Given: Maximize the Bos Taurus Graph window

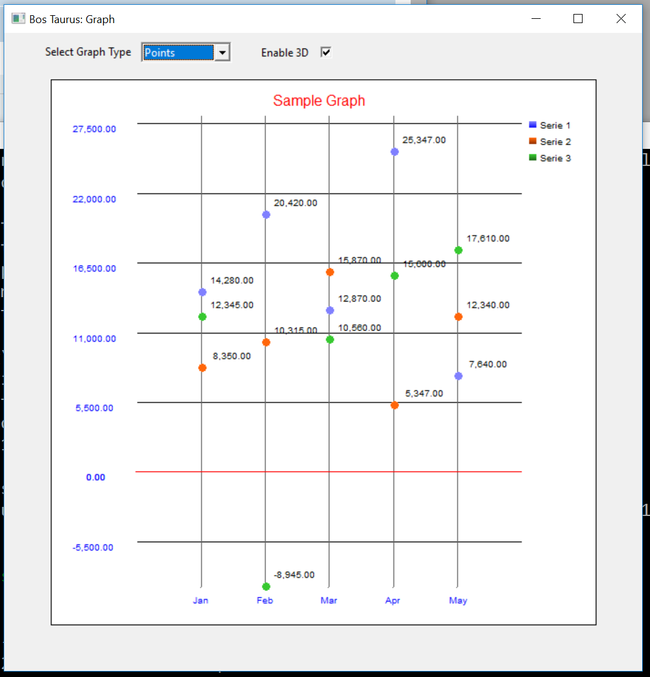Looking at the screenshot, I should 578,19.
